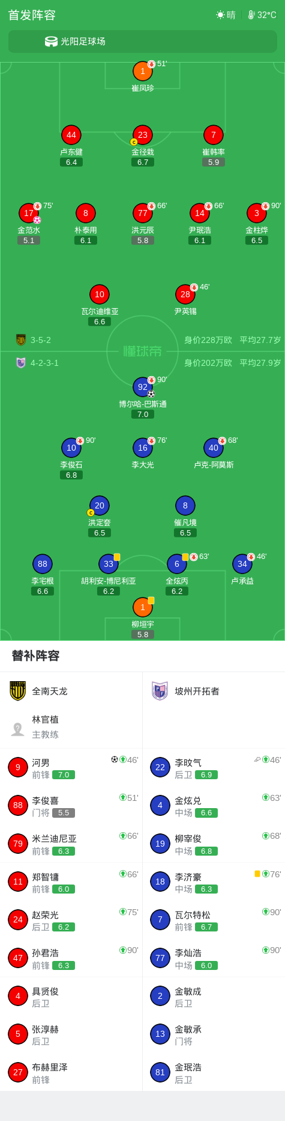
Task: Open 坡州开拓者 team crest icon
Action: point(160,691)
